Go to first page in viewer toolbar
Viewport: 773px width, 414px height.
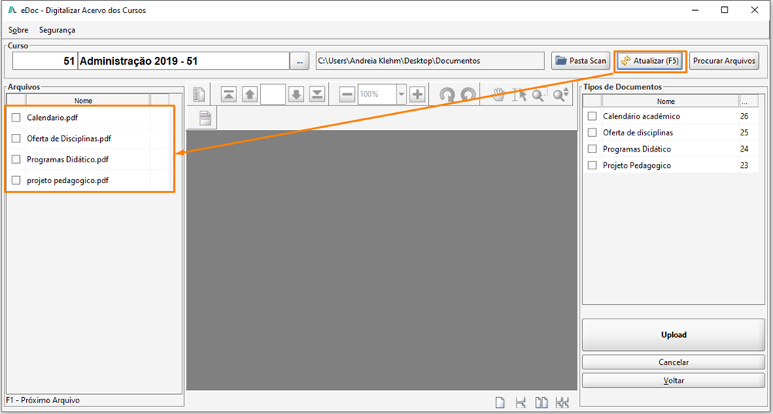(228, 94)
